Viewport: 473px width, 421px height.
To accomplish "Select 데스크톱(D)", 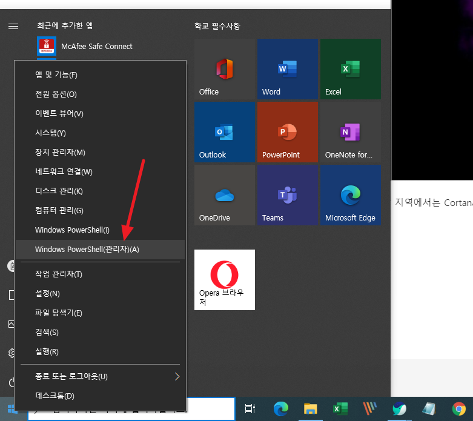I will (x=100, y=396).
